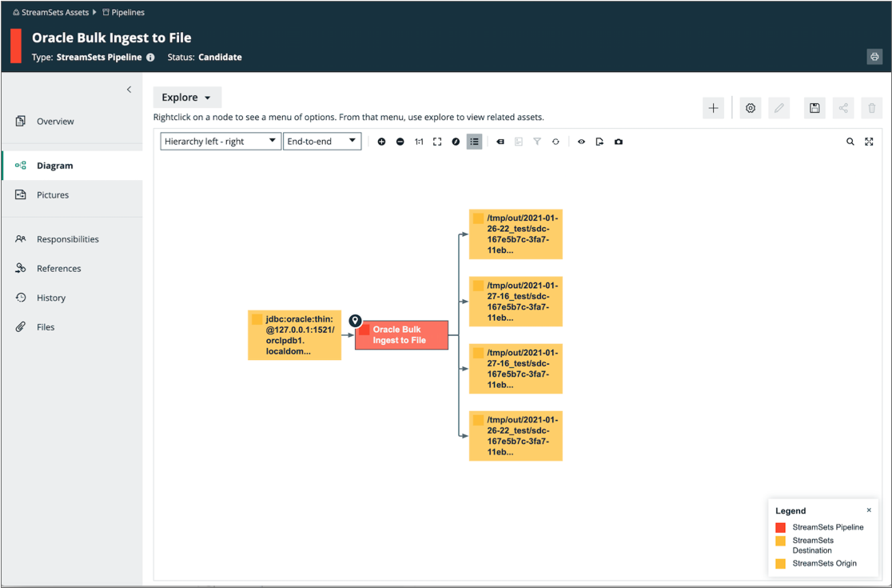This screenshot has width=892, height=588.
Task: Open the End-to-end flow dropdown
Action: pos(322,142)
